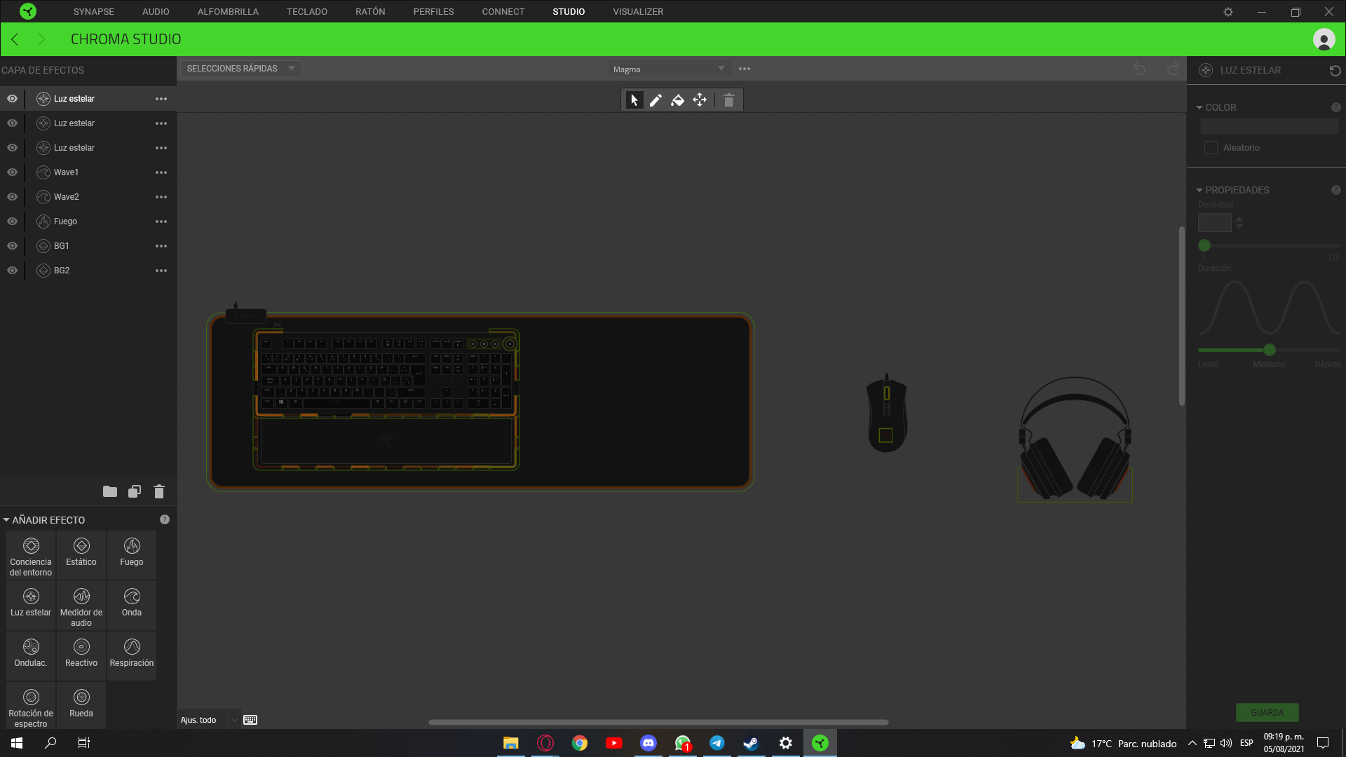The height and width of the screenshot is (757, 1346).
Task: Duplicate the selected effect layer
Action: click(135, 491)
